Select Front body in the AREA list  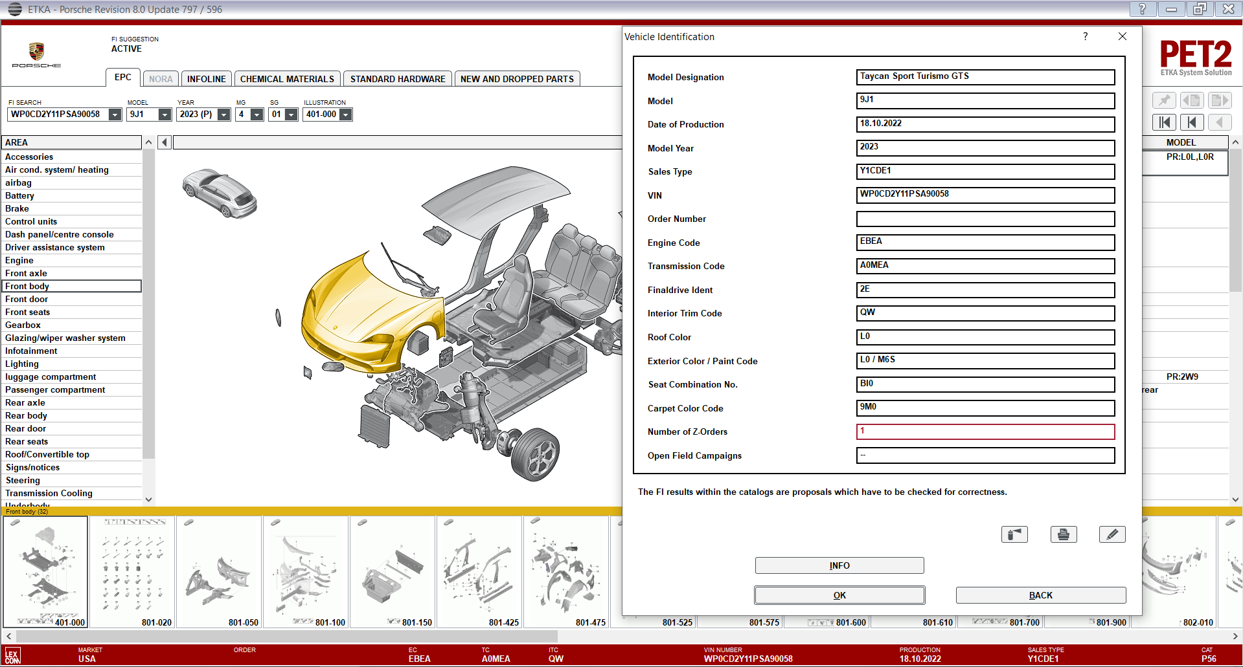click(71, 286)
